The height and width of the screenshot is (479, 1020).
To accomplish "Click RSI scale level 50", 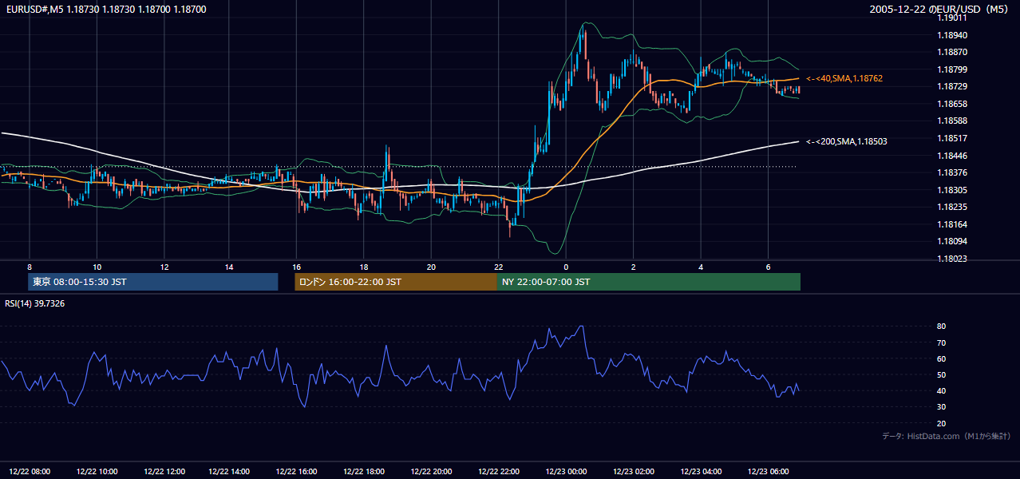I will pos(942,374).
